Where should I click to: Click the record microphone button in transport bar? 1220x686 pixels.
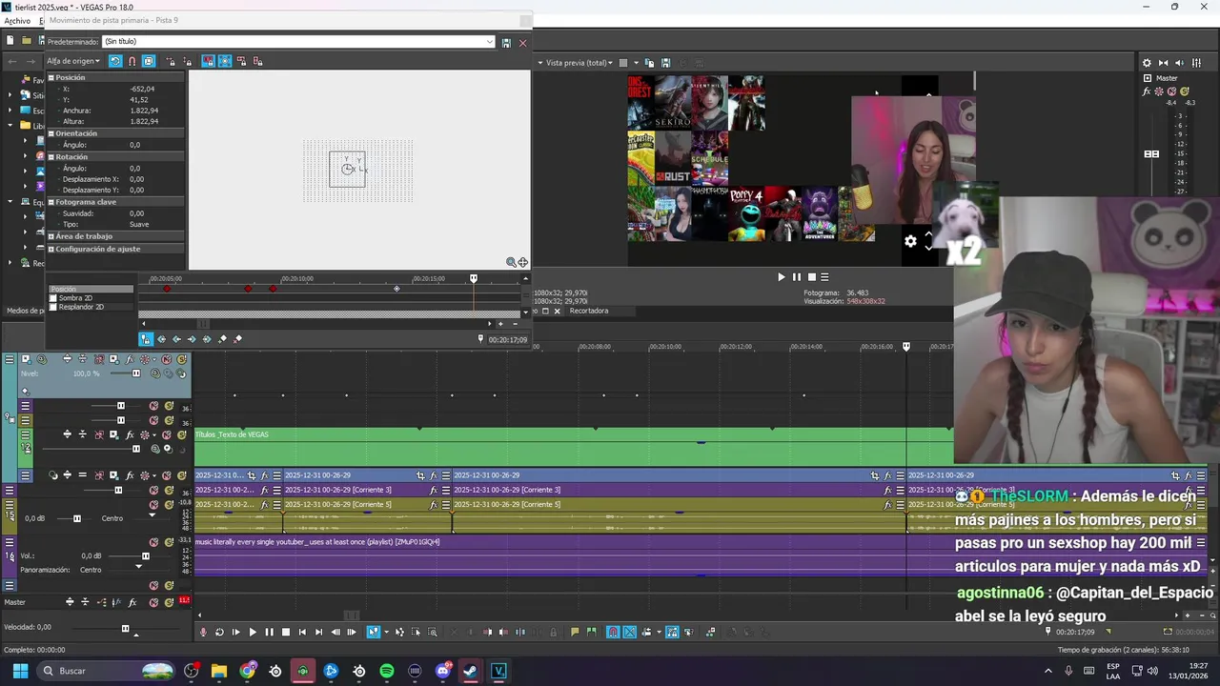(202, 632)
